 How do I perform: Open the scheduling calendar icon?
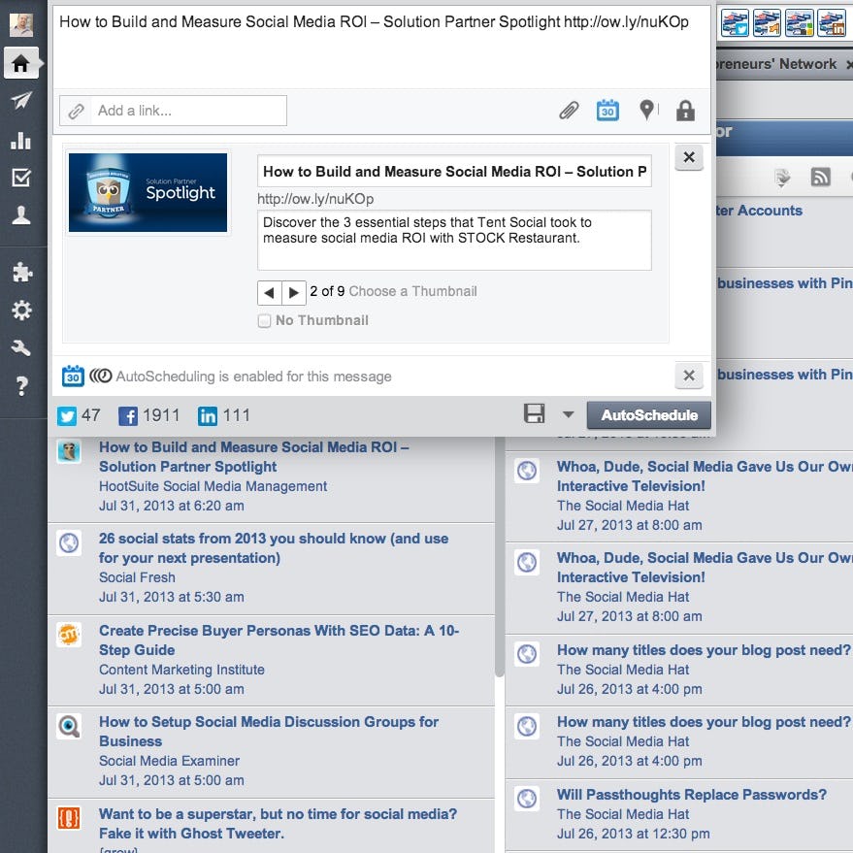[x=607, y=111]
